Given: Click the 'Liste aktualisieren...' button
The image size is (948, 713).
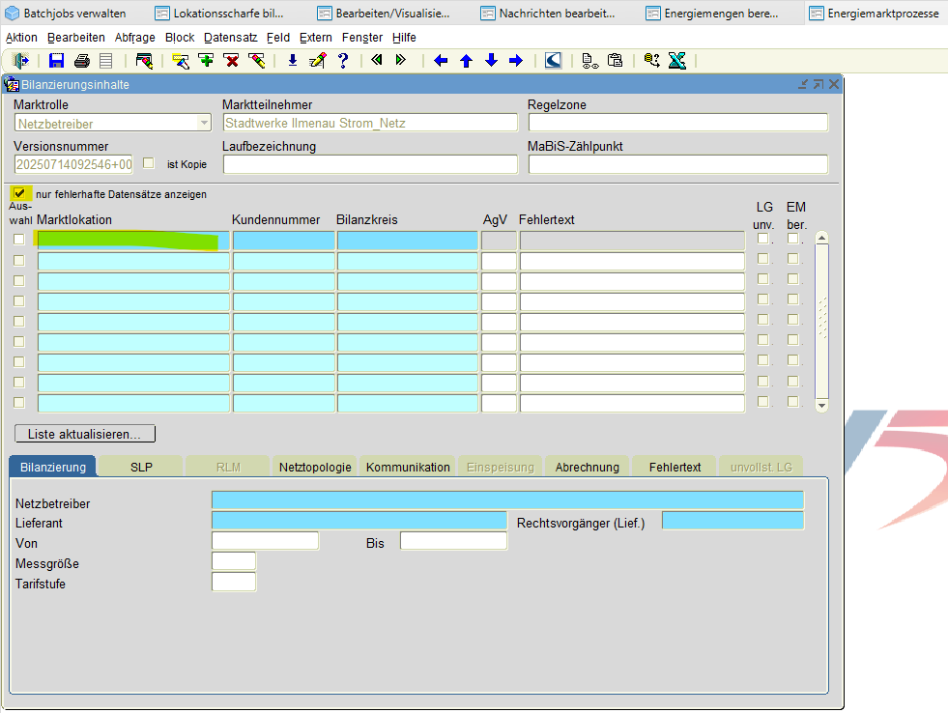Looking at the screenshot, I should point(85,434).
